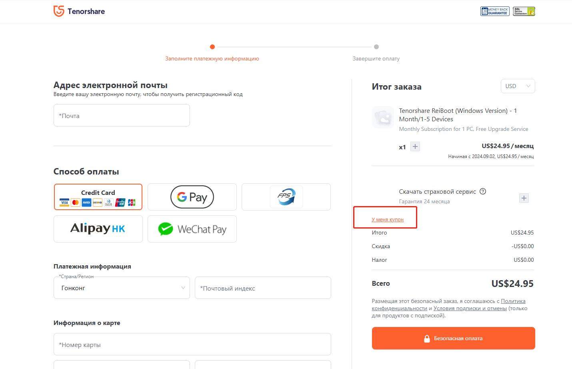Select Credit Card payment method

coord(98,197)
